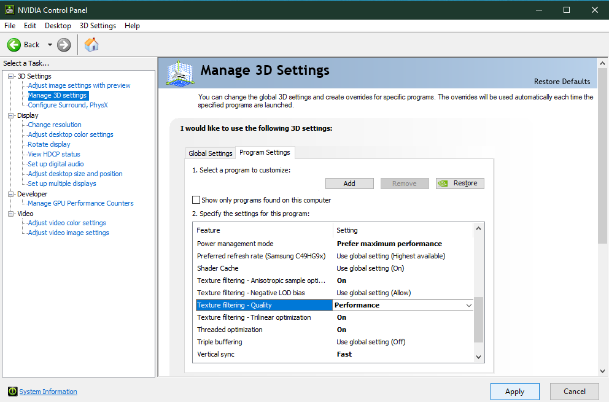This screenshot has width=609, height=402.
Task: Select Change resolution in task tree
Action: (x=55, y=125)
